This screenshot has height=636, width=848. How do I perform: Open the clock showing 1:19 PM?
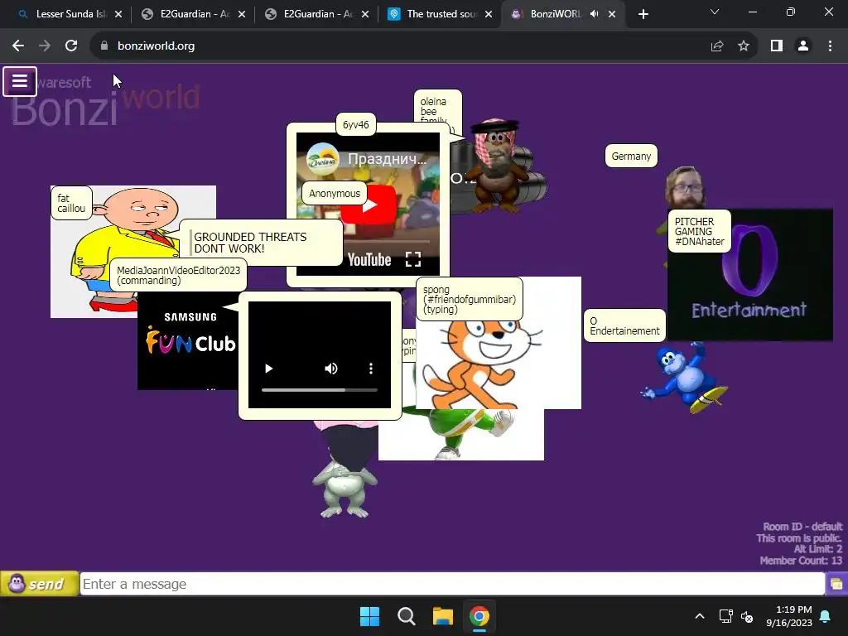(789, 616)
